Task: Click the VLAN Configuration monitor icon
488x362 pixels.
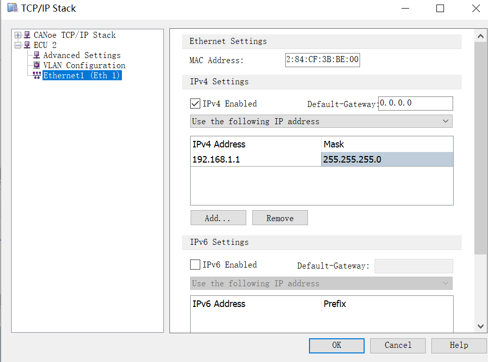Action: [x=37, y=65]
